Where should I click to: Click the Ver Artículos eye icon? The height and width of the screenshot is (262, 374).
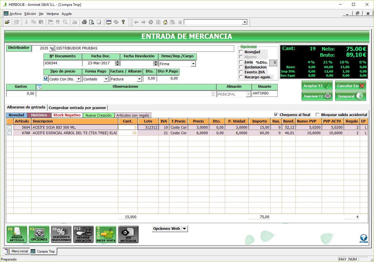(x=128, y=235)
